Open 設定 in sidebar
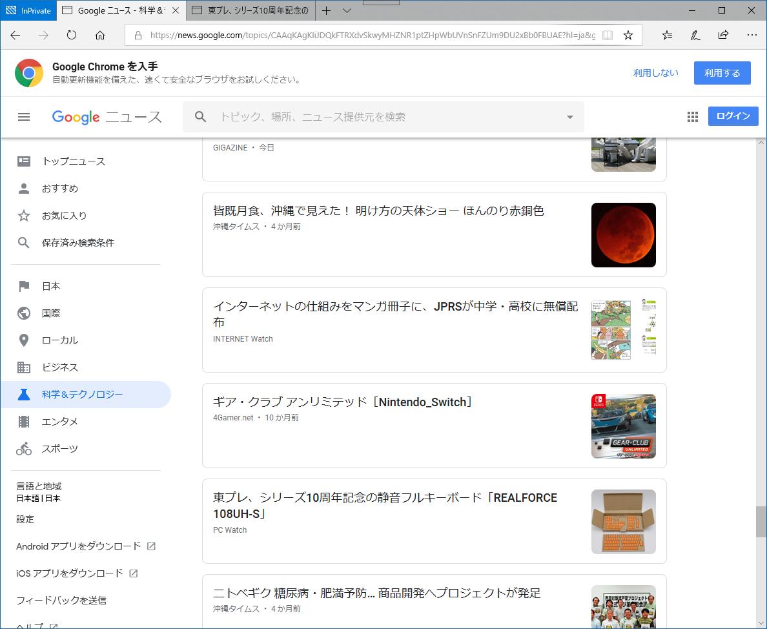This screenshot has width=767, height=629. [x=25, y=519]
